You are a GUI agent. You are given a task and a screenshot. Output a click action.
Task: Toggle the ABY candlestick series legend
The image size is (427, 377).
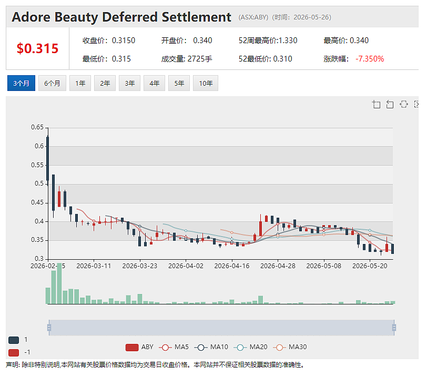click(139, 347)
